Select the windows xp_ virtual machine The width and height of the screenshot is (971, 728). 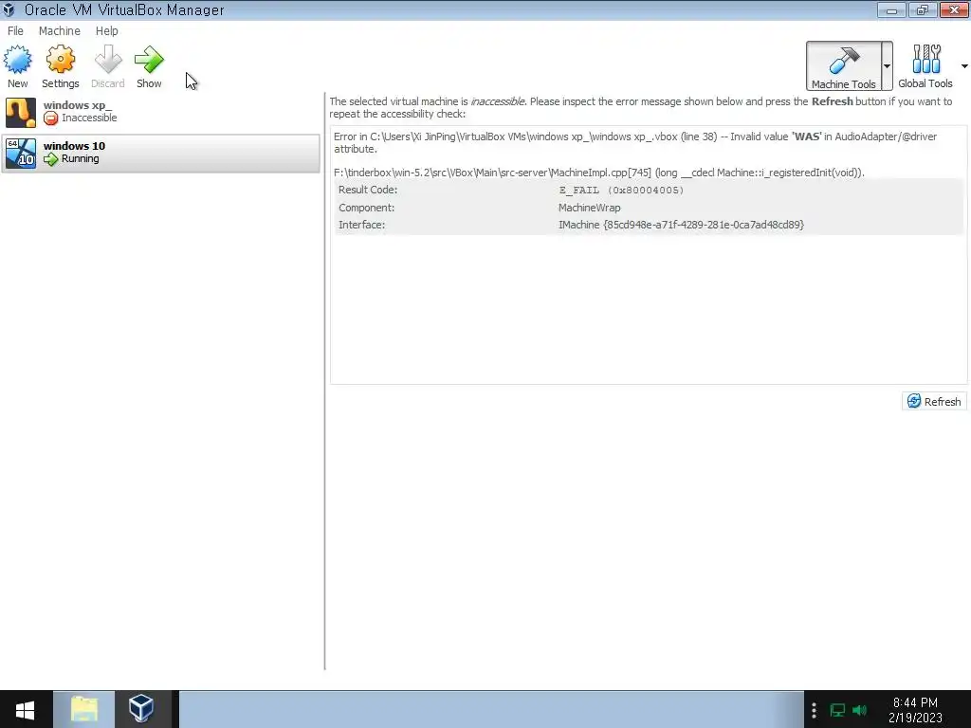click(161, 112)
